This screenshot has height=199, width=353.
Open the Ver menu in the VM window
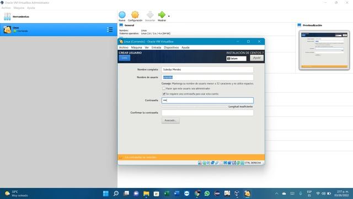[147, 48]
